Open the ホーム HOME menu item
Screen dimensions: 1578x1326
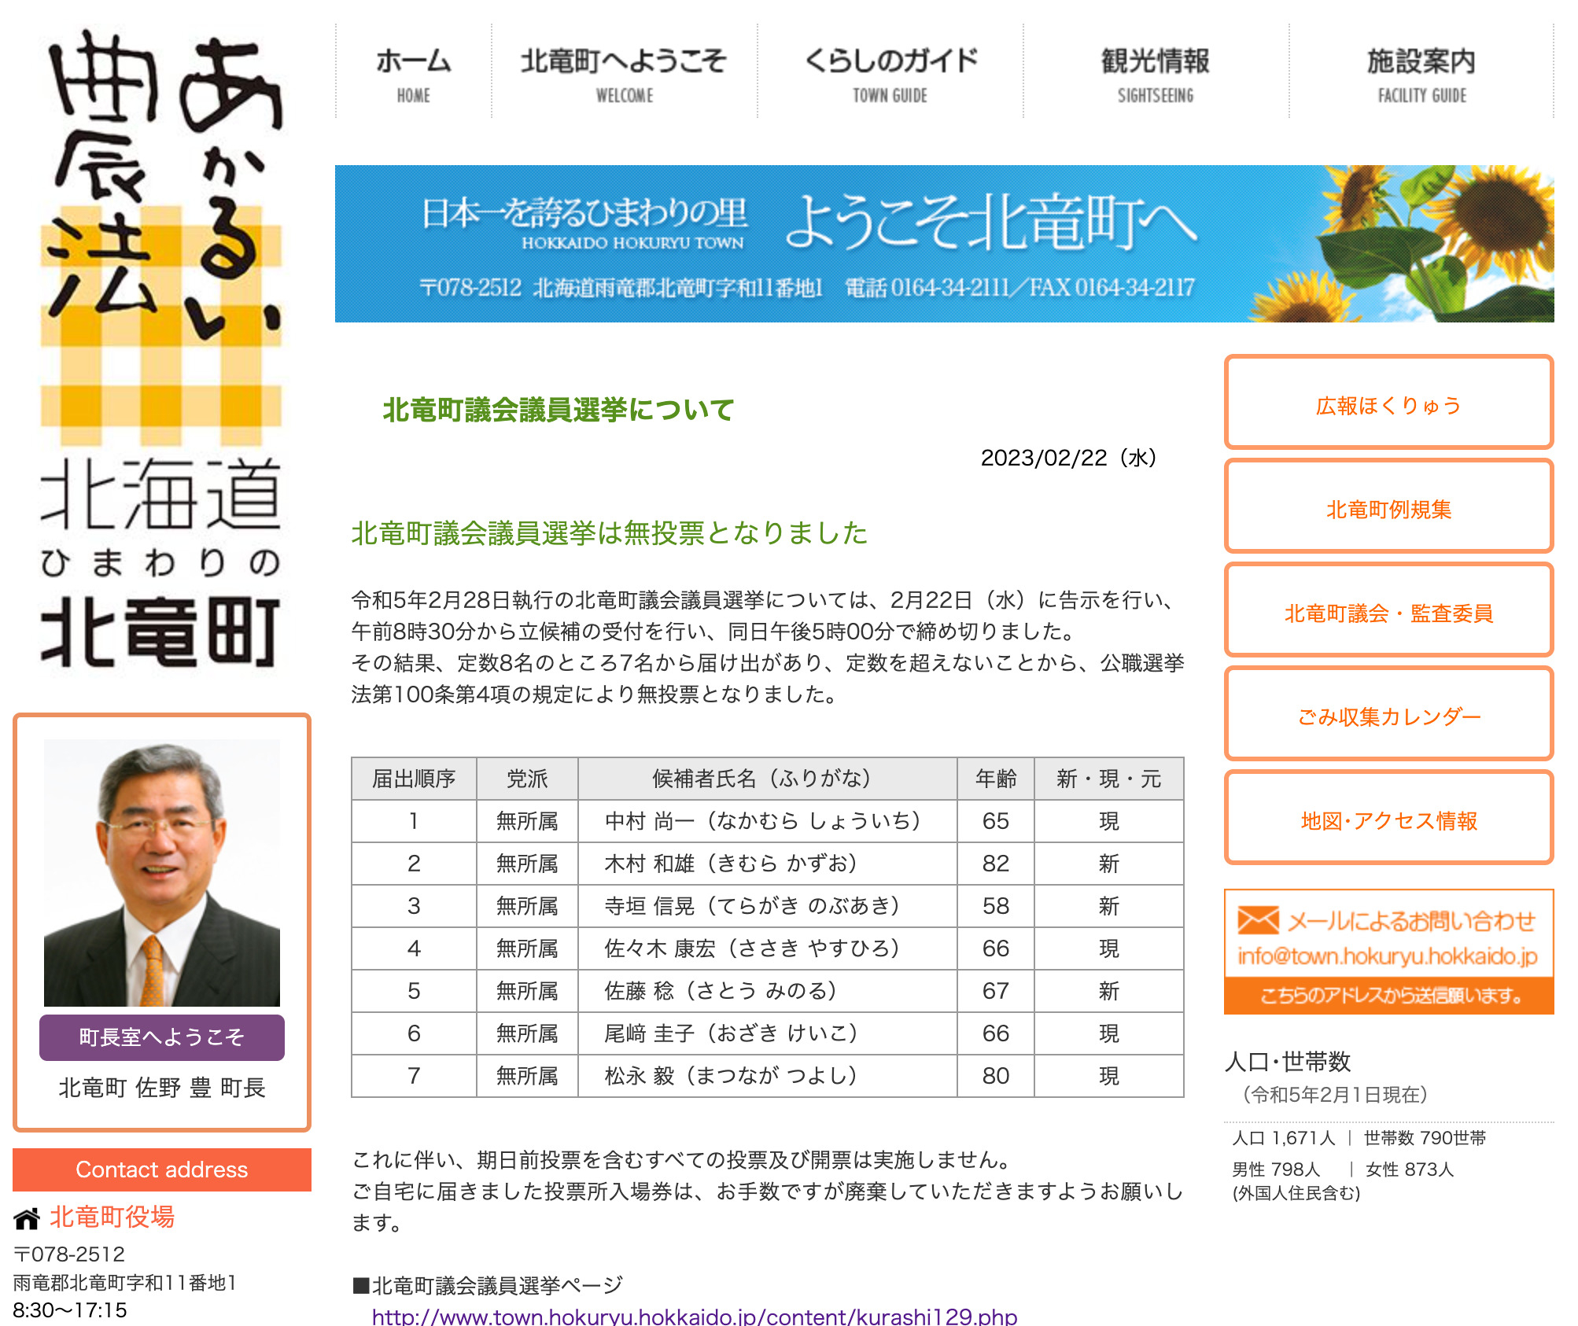point(413,75)
